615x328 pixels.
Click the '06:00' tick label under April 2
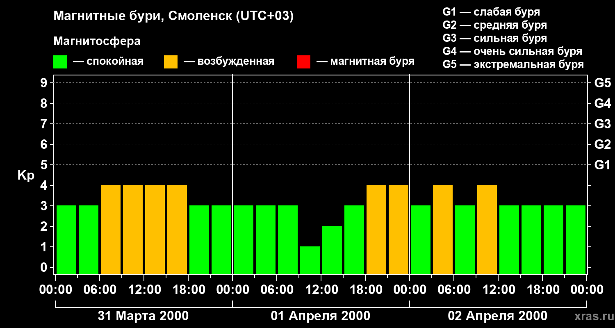(454, 289)
